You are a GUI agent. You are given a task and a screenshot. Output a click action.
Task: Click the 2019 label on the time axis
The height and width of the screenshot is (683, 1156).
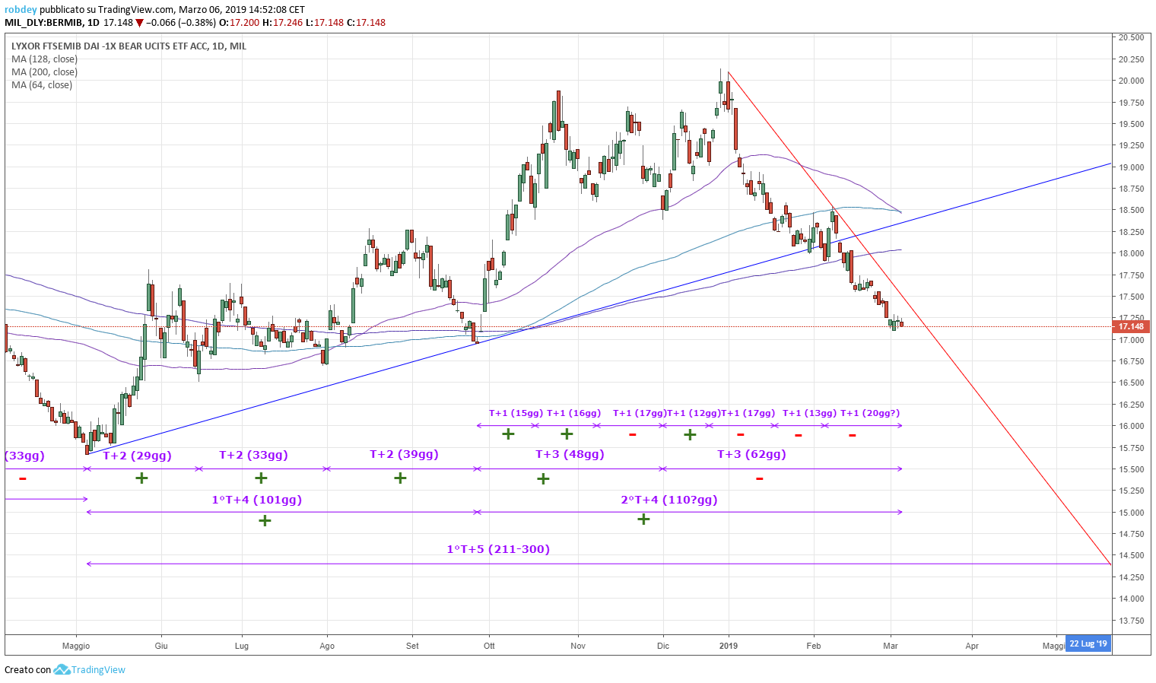[729, 646]
